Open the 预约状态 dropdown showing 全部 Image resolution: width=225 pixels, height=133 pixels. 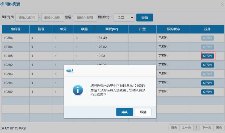point(124,18)
